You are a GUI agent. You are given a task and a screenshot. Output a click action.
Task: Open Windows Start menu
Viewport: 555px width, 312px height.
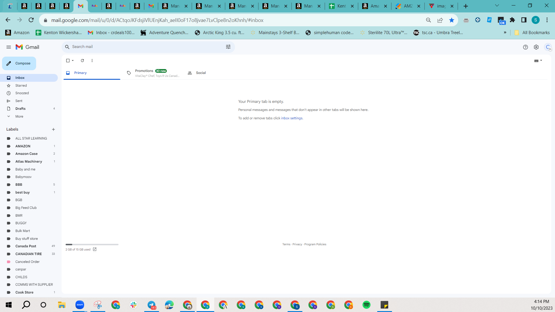9,305
